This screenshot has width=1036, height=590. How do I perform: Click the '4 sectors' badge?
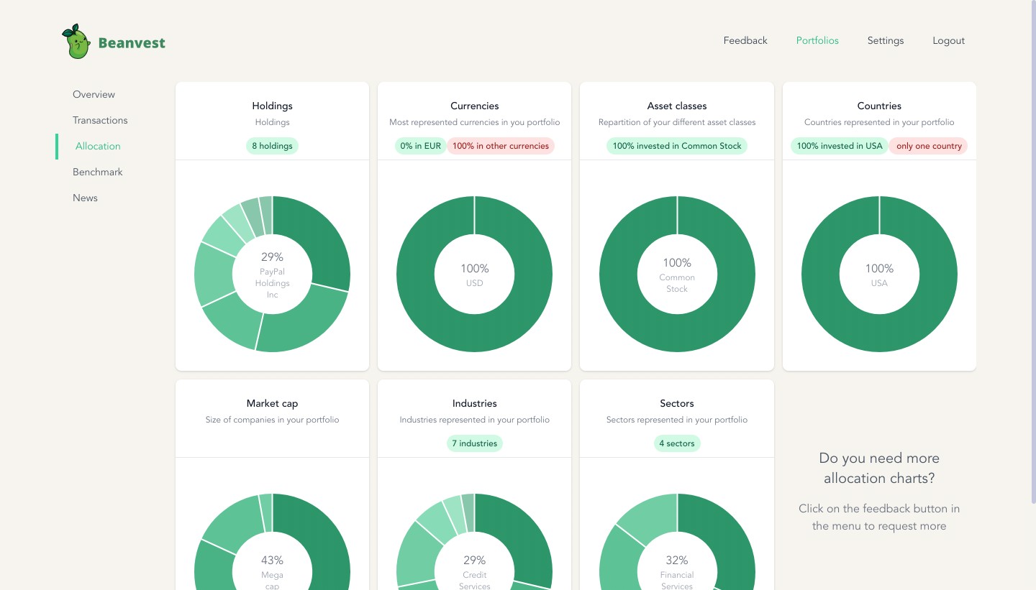pyautogui.click(x=677, y=443)
